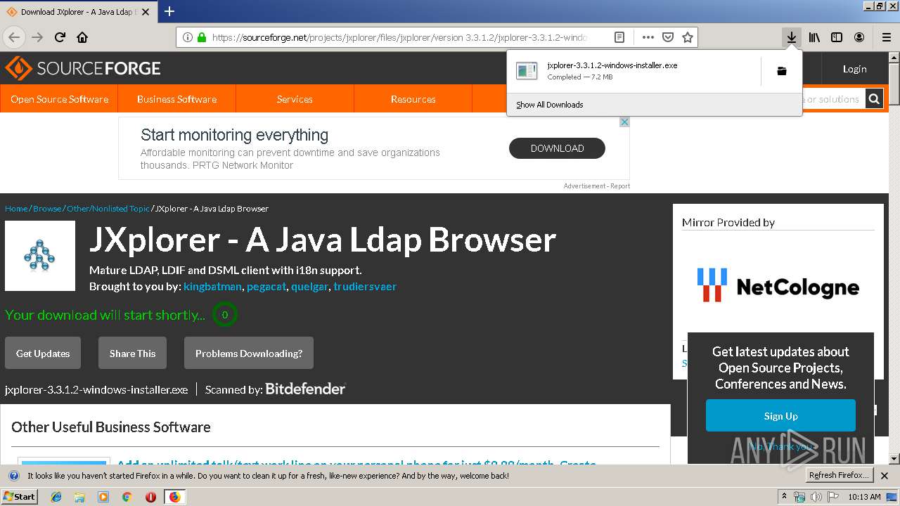
Task: Select the Download JXplorer browser tab
Action: coord(79,11)
